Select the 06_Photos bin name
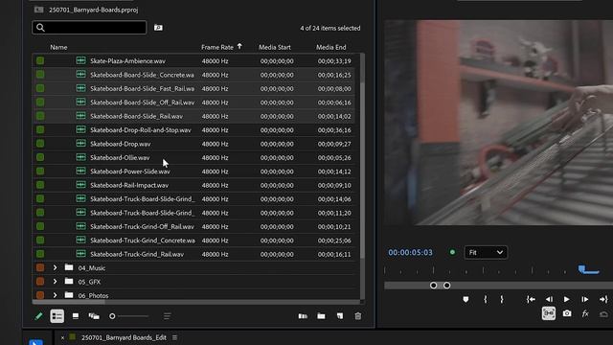 click(93, 296)
